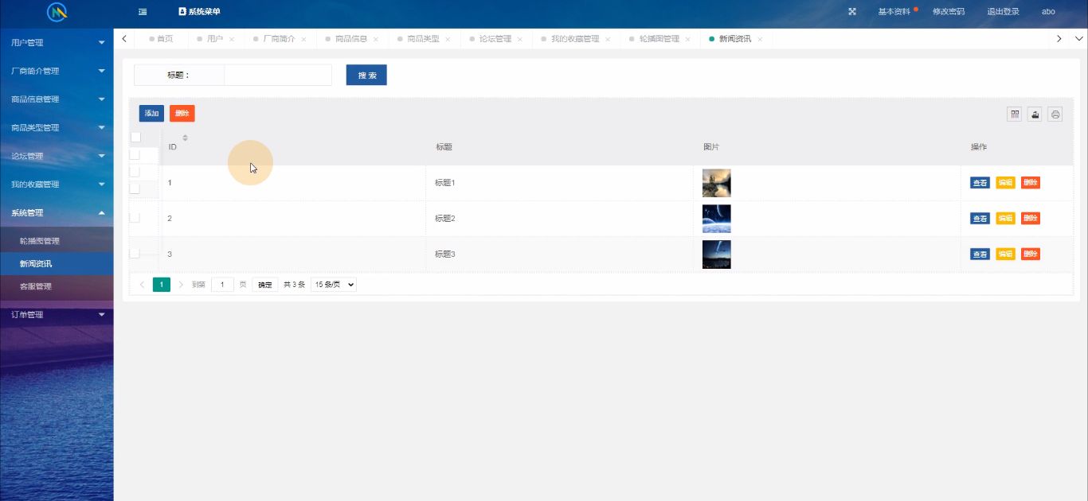
Task: Expand the 订单管理 sidebar menu
Action: click(x=57, y=314)
